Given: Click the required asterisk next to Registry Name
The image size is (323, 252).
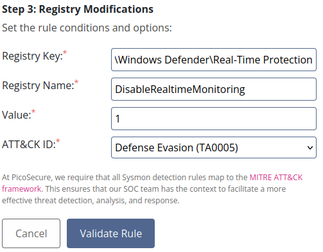Looking at the screenshot, I should click(x=76, y=82).
